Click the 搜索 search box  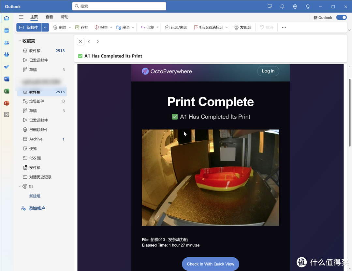tap(119, 6)
